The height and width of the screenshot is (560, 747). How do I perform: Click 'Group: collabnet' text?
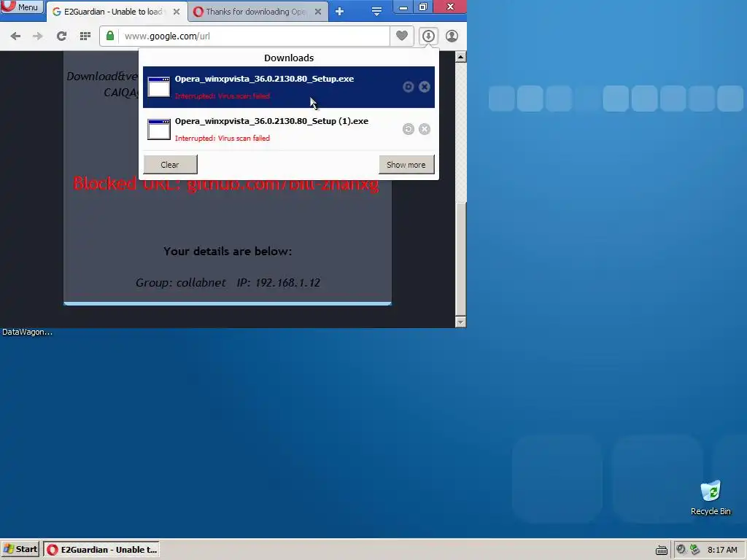[181, 283]
